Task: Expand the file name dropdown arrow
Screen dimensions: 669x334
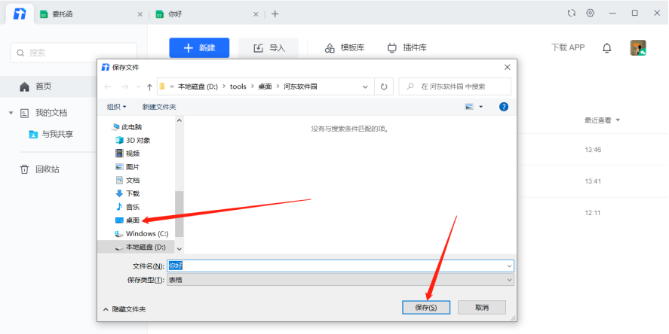Action: click(x=509, y=266)
